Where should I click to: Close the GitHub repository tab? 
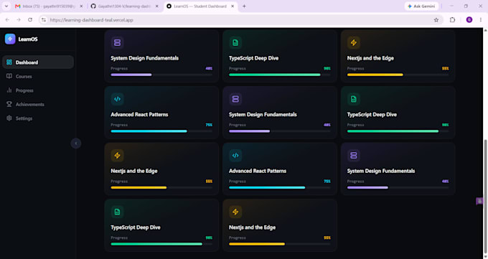pos(157,6)
